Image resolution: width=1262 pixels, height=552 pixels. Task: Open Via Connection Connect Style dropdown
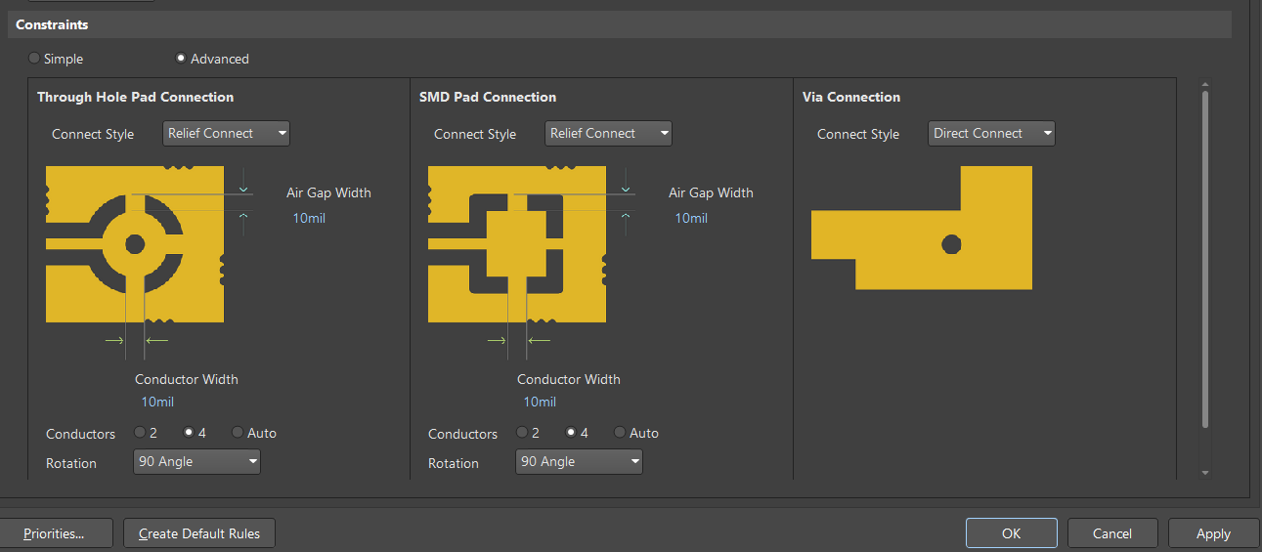coord(991,134)
